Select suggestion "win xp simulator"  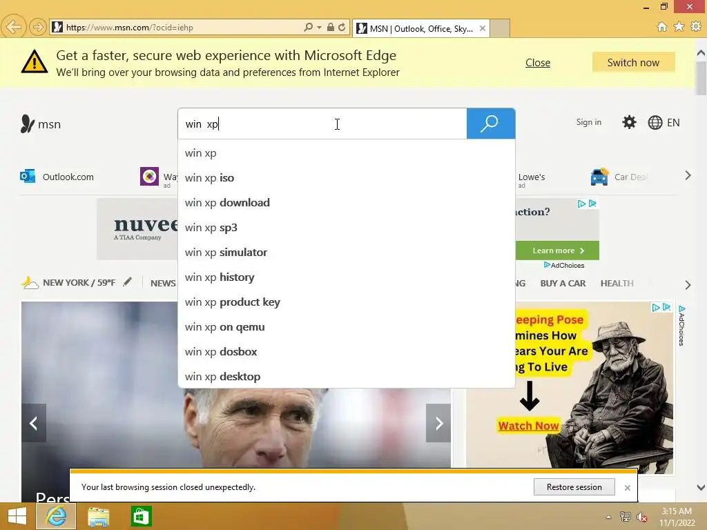point(347,253)
